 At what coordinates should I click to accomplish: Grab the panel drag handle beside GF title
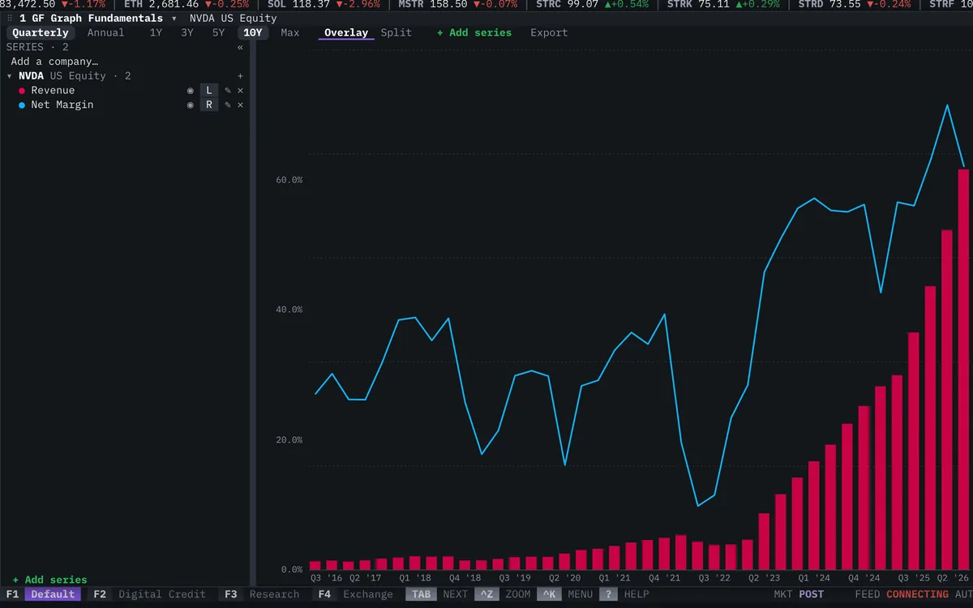10,18
